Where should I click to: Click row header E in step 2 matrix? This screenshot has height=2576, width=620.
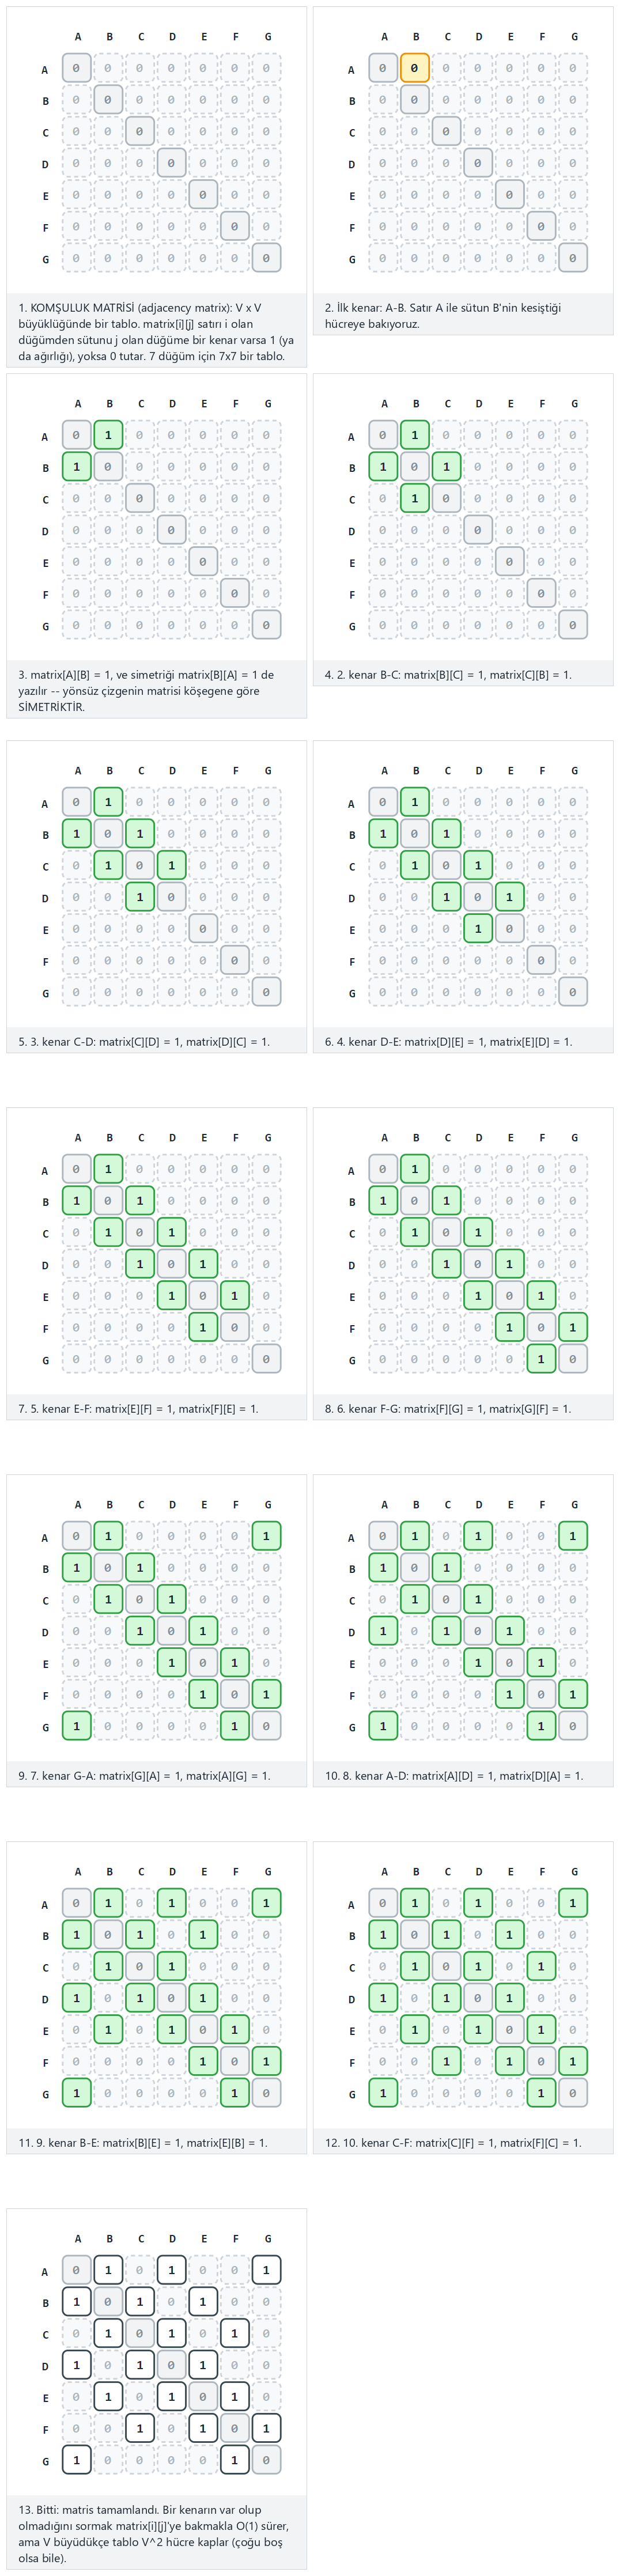pos(352,196)
